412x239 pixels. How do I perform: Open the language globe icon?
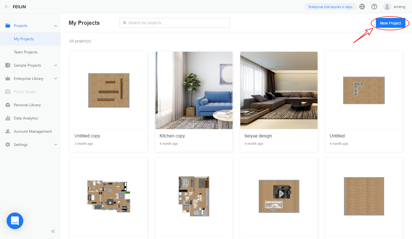(x=362, y=7)
